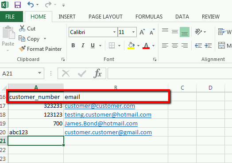Switch to the DATA tab

pos(182,17)
